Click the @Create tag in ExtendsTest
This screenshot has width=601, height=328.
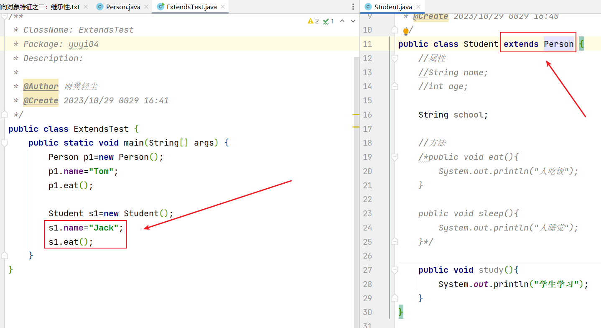(41, 100)
